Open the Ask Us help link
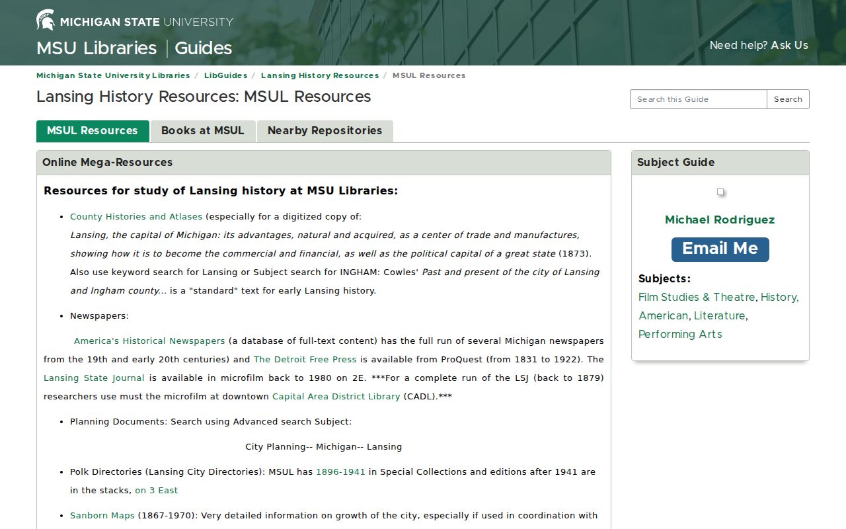Screen dimensions: 846x529 [789, 45]
